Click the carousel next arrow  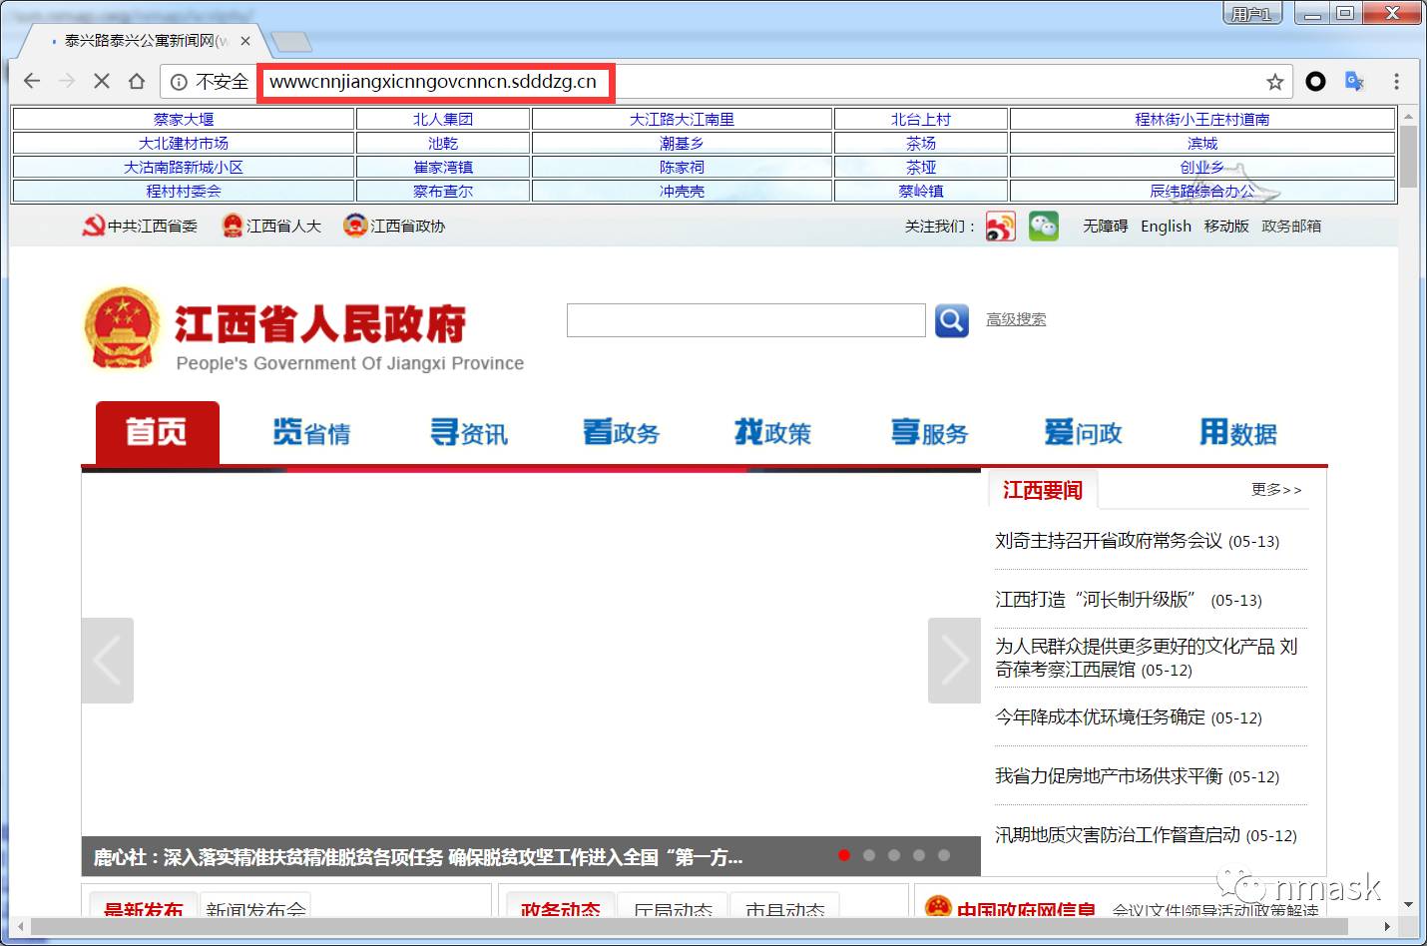pyautogui.click(x=954, y=660)
